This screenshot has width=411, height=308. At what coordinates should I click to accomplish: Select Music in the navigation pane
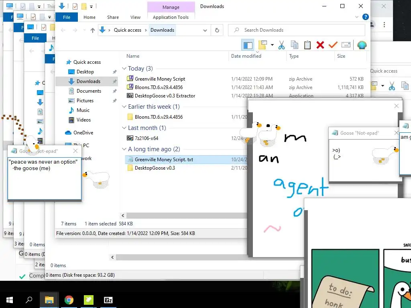pyautogui.click(x=83, y=110)
